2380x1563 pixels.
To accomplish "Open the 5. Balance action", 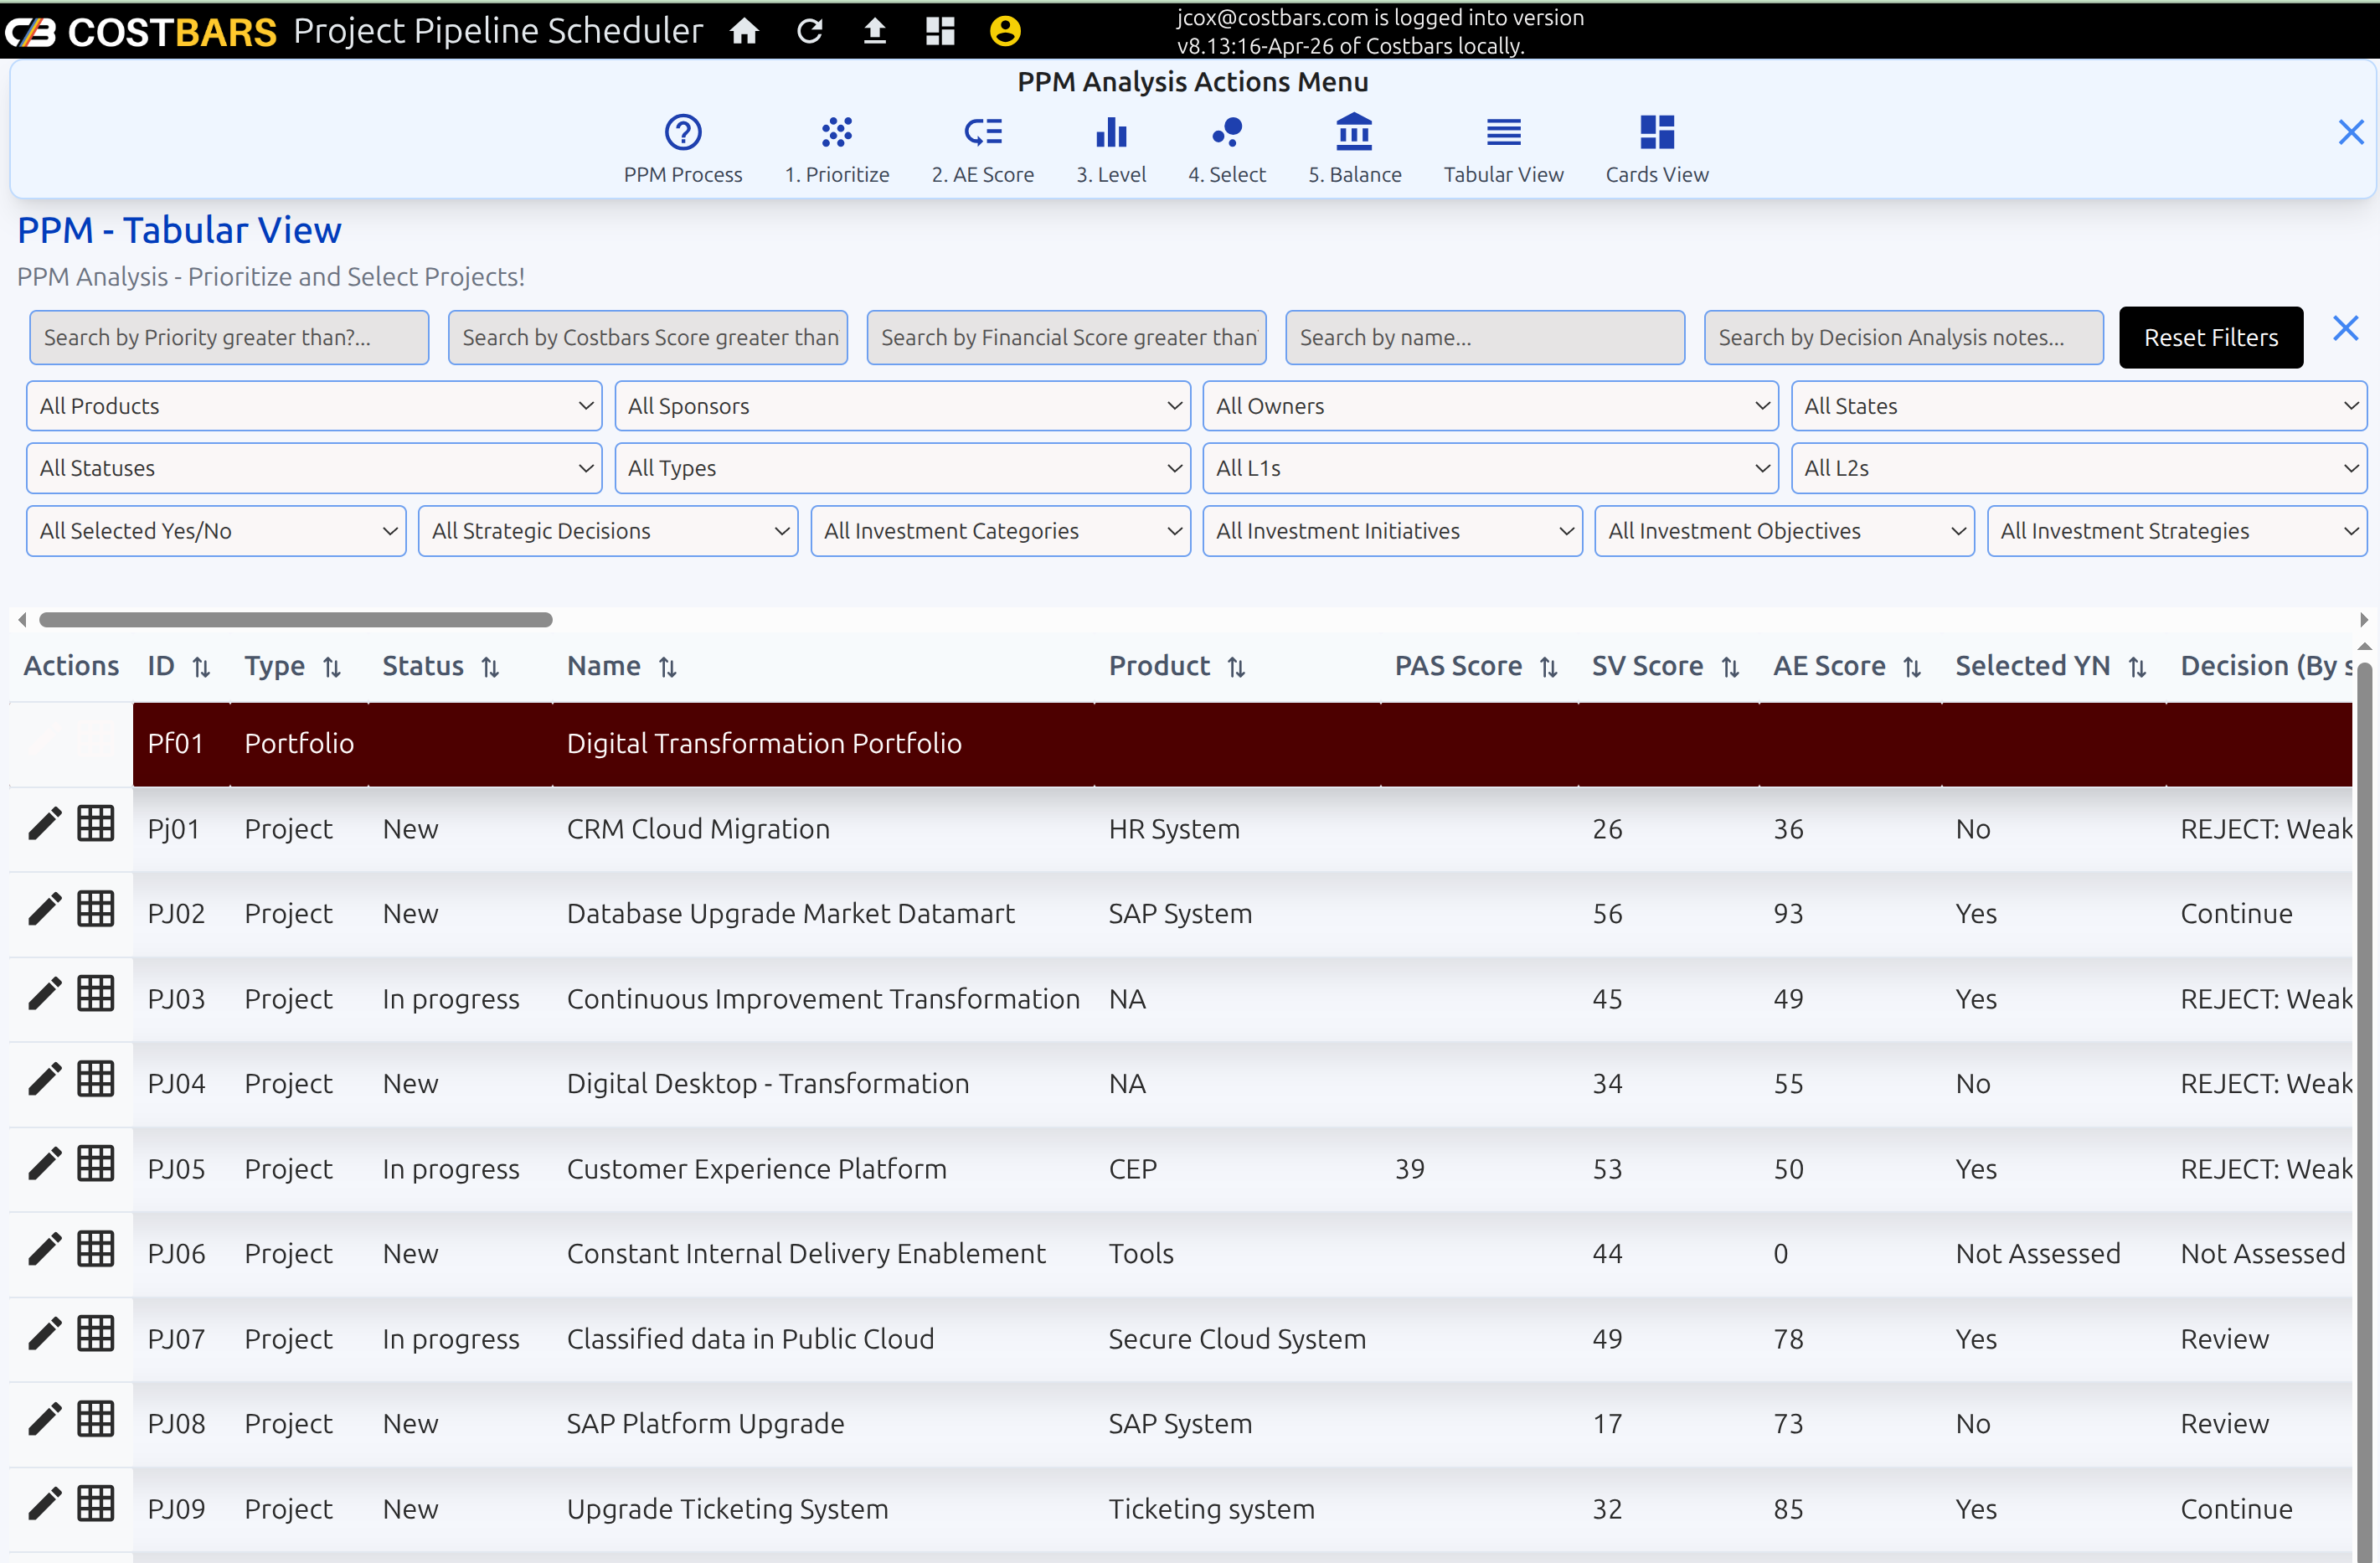I will (x=1355, y=148).
